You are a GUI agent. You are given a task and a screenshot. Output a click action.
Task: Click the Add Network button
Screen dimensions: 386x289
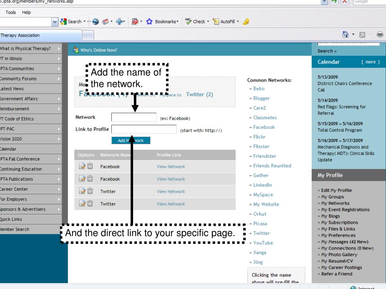pos(131,140)
